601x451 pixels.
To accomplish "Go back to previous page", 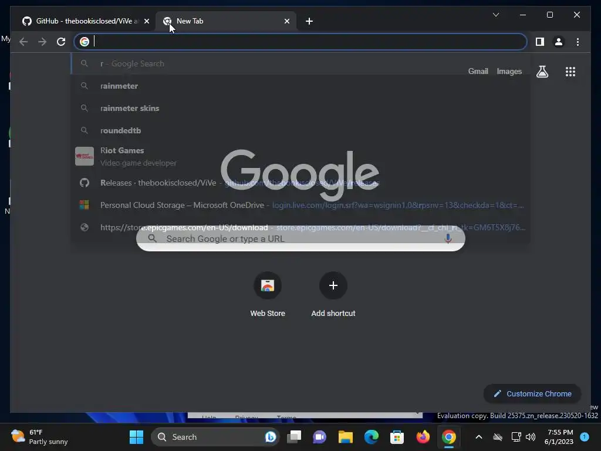I will coord(23,42).
